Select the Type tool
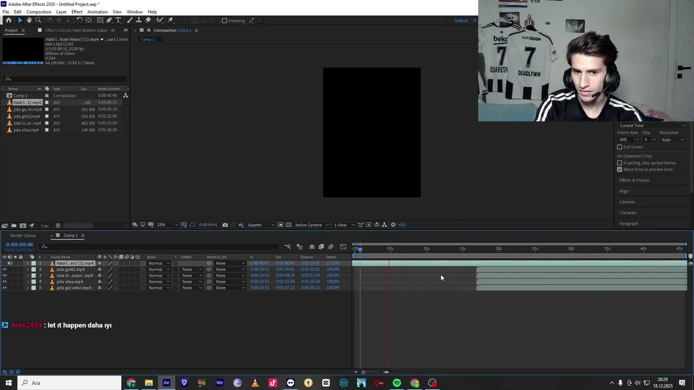The width and height of the screenshot is (694, 390). [118, 20]
